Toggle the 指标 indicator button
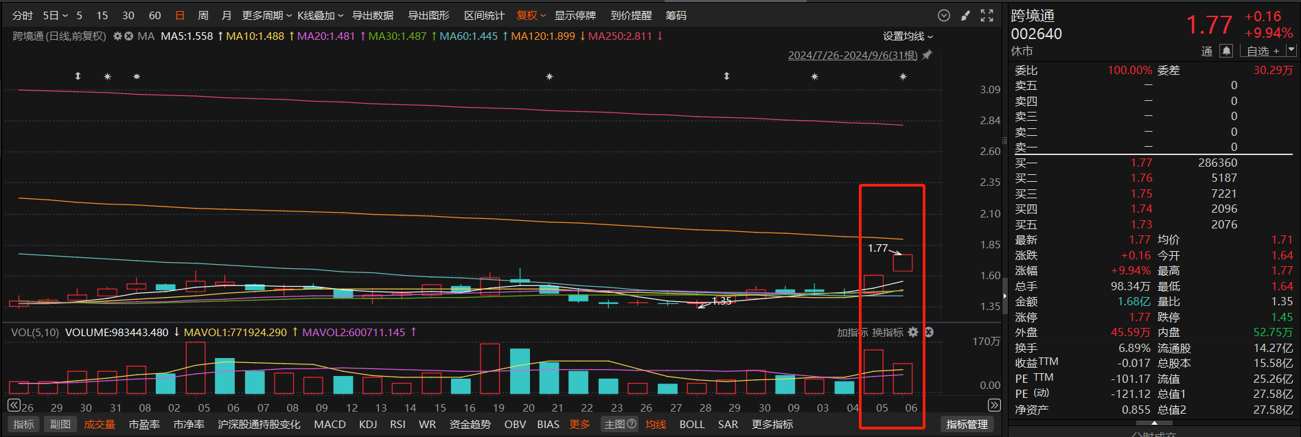Viewport: 1301px width, 437px height. coord(23,425)
